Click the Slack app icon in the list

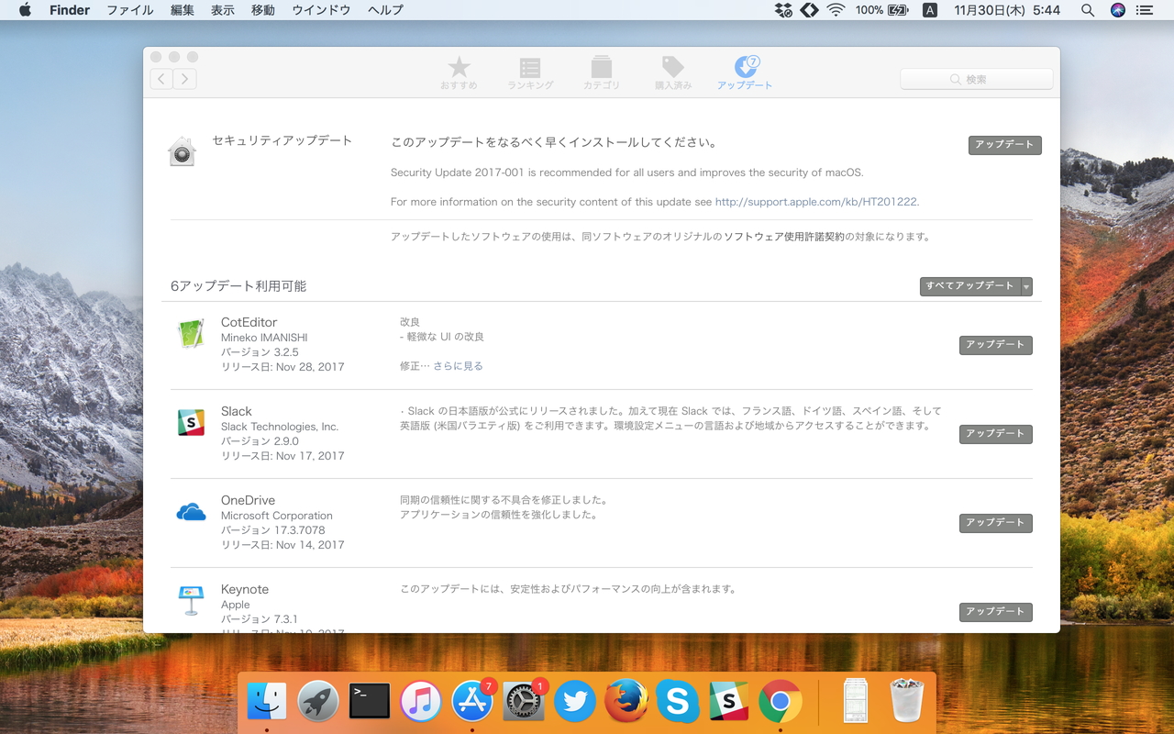(x=190, y=421)
